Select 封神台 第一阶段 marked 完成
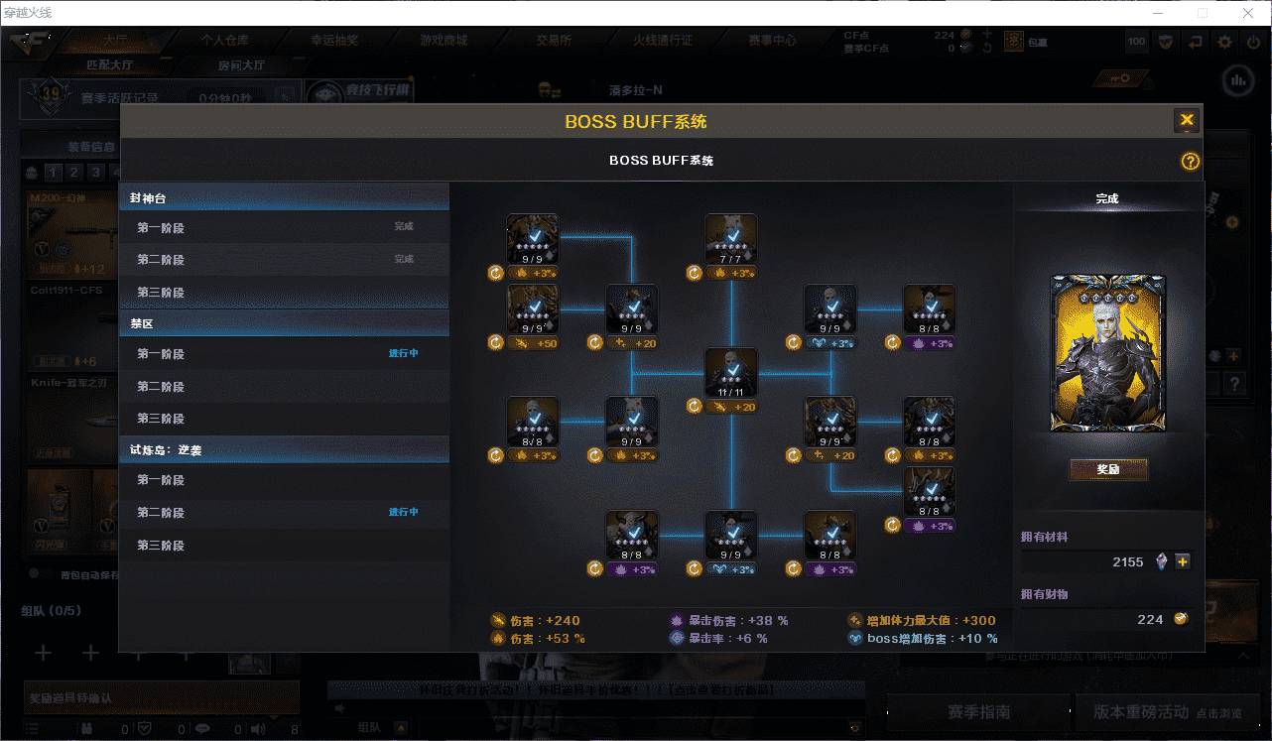The width and height of the screenshot is (1272, 741). pyautogui.click(x=284, y=227)
